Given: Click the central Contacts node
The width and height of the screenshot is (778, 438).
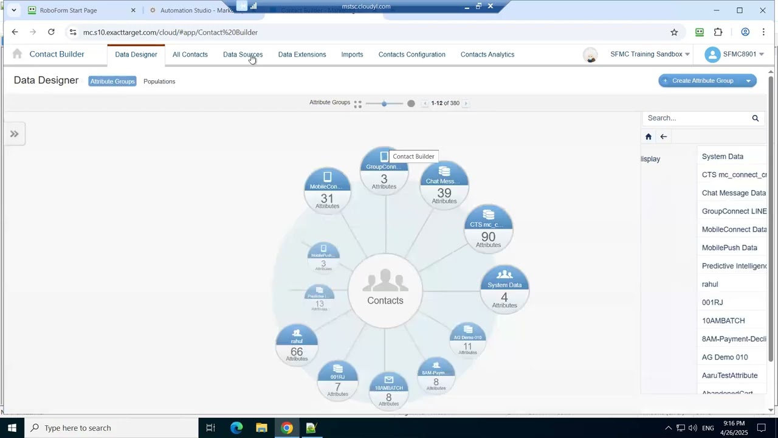Looking at the screenshot, I should pos(385,291).
